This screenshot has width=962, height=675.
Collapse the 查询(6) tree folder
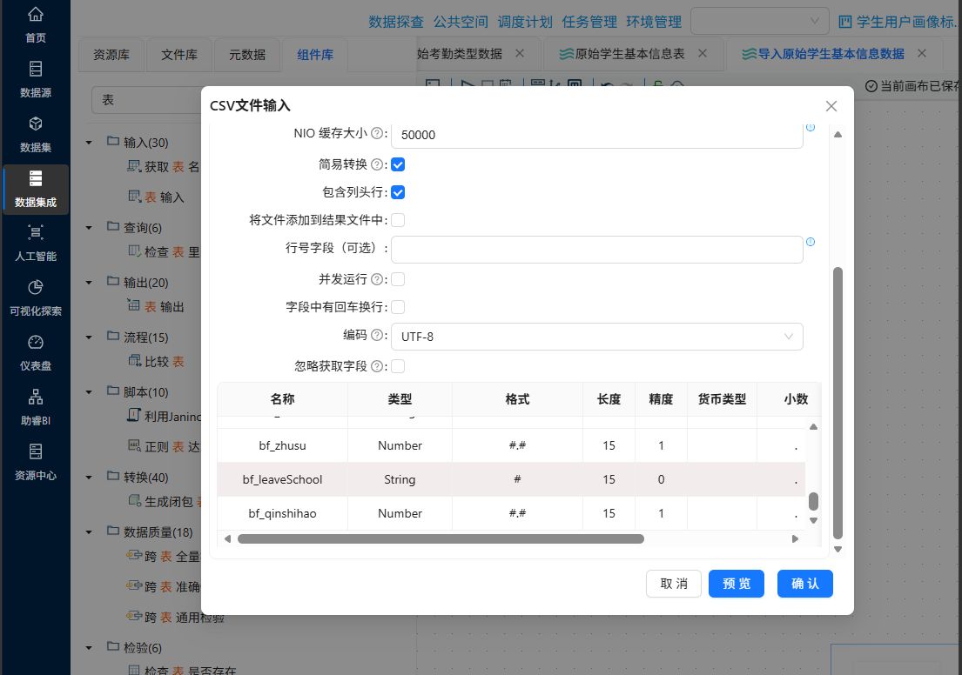(89, 227)
